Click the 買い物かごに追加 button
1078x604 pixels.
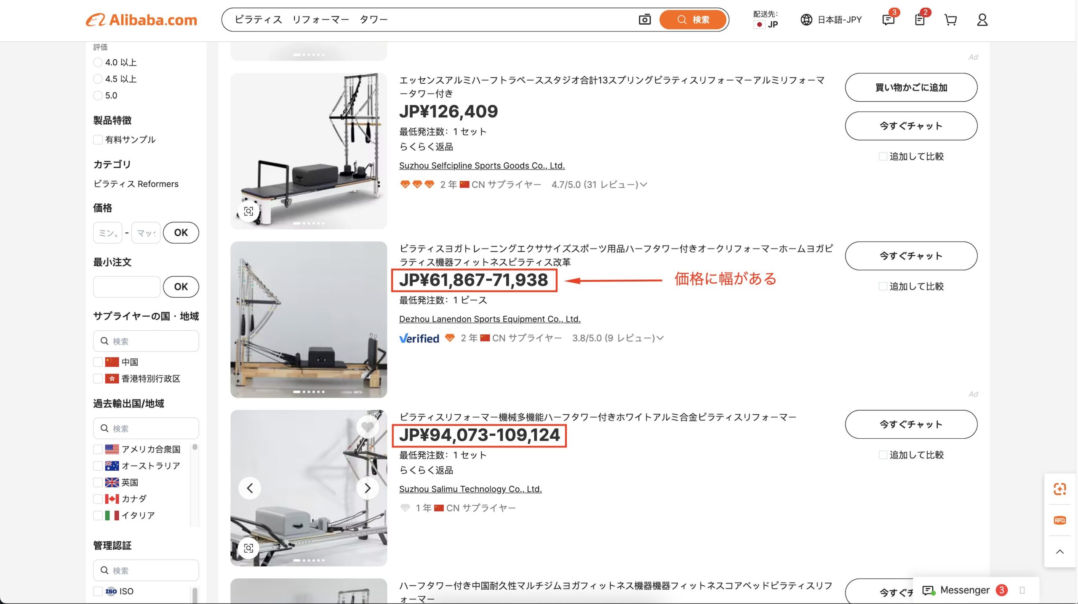911,87
